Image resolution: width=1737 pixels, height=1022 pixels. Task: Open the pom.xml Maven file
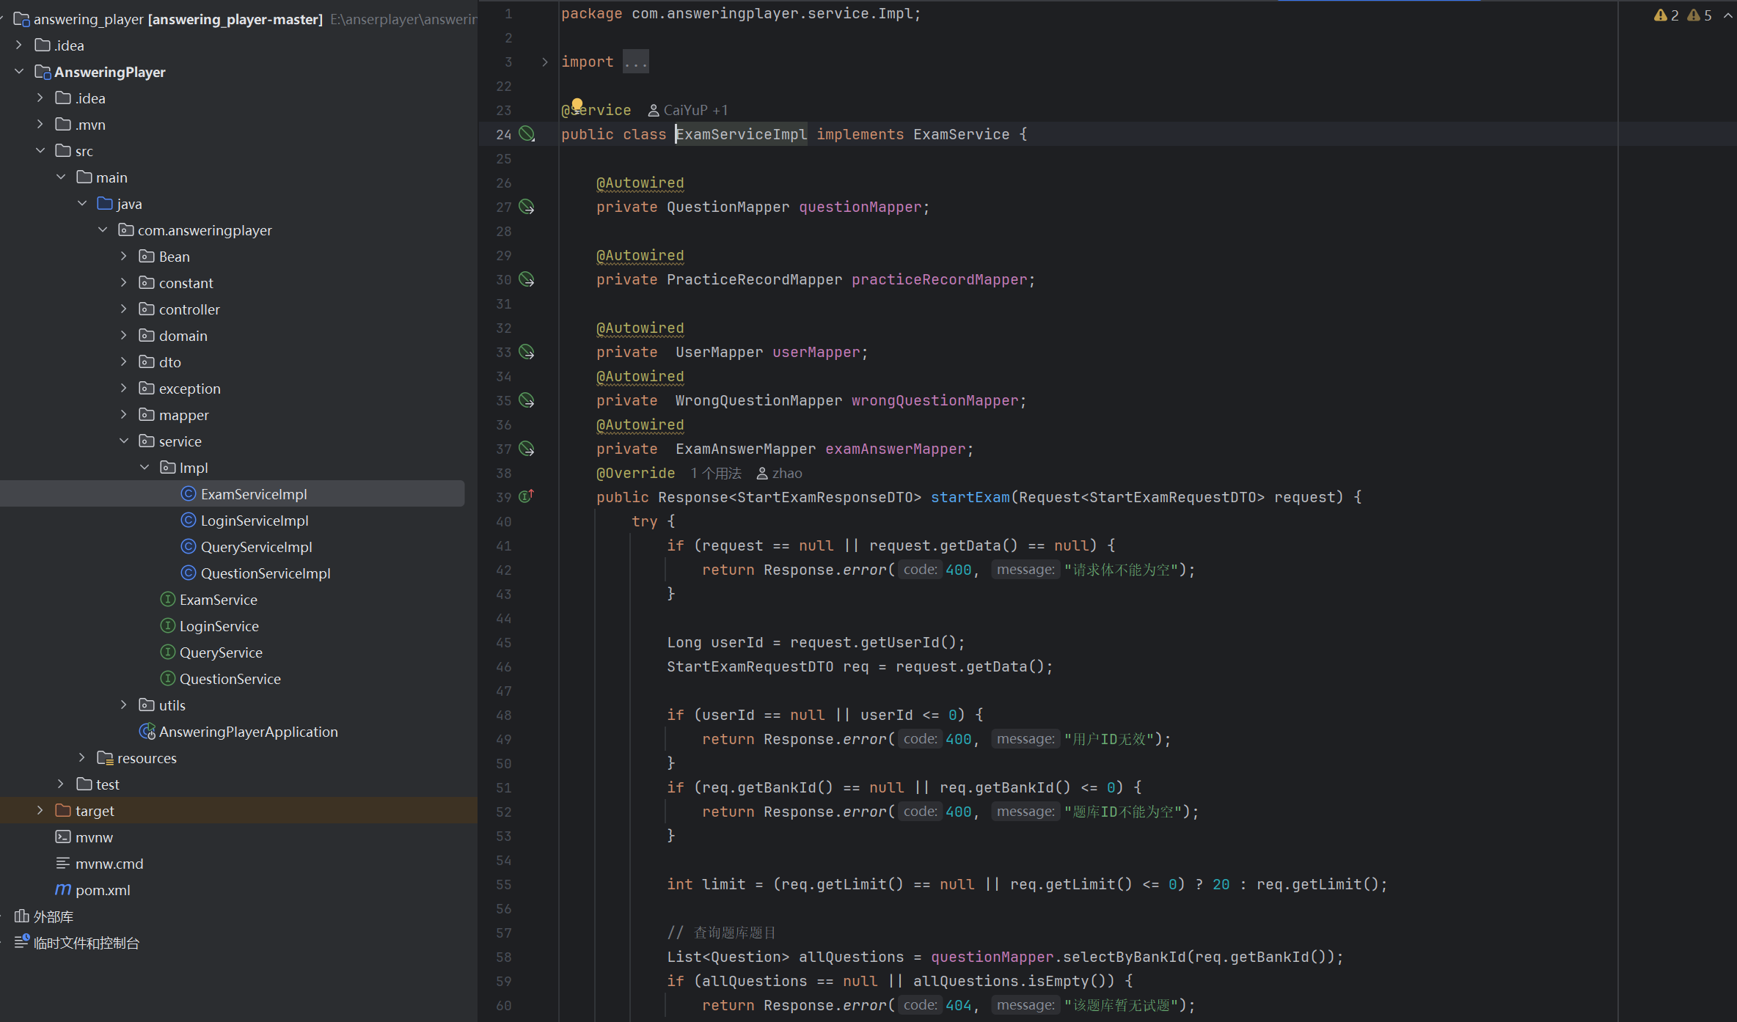103,890
